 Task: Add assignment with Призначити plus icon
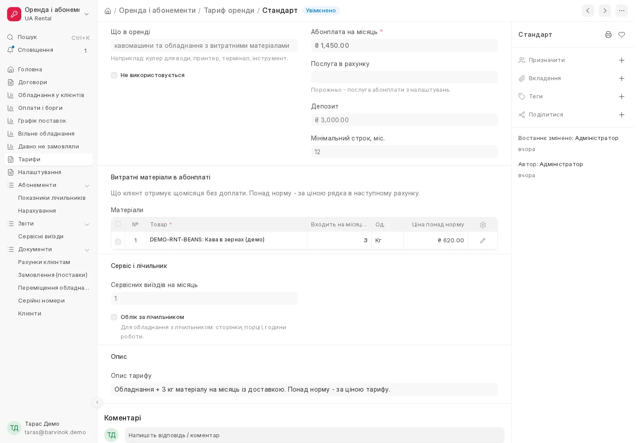click(x=622, y=60)
